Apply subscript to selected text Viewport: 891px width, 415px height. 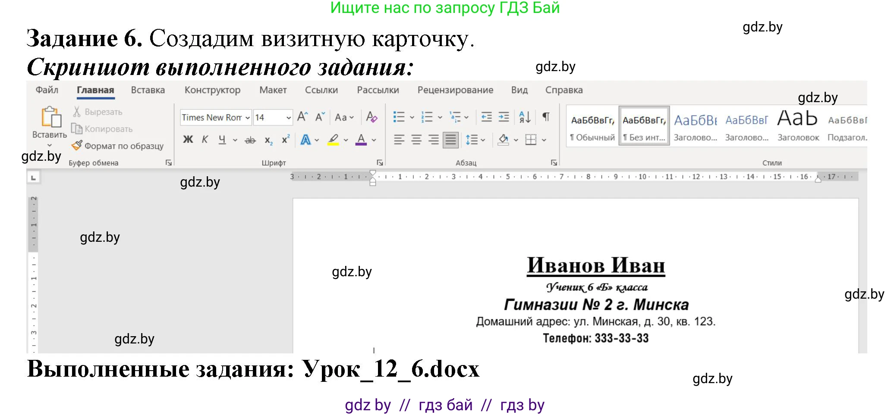[268, 139]
